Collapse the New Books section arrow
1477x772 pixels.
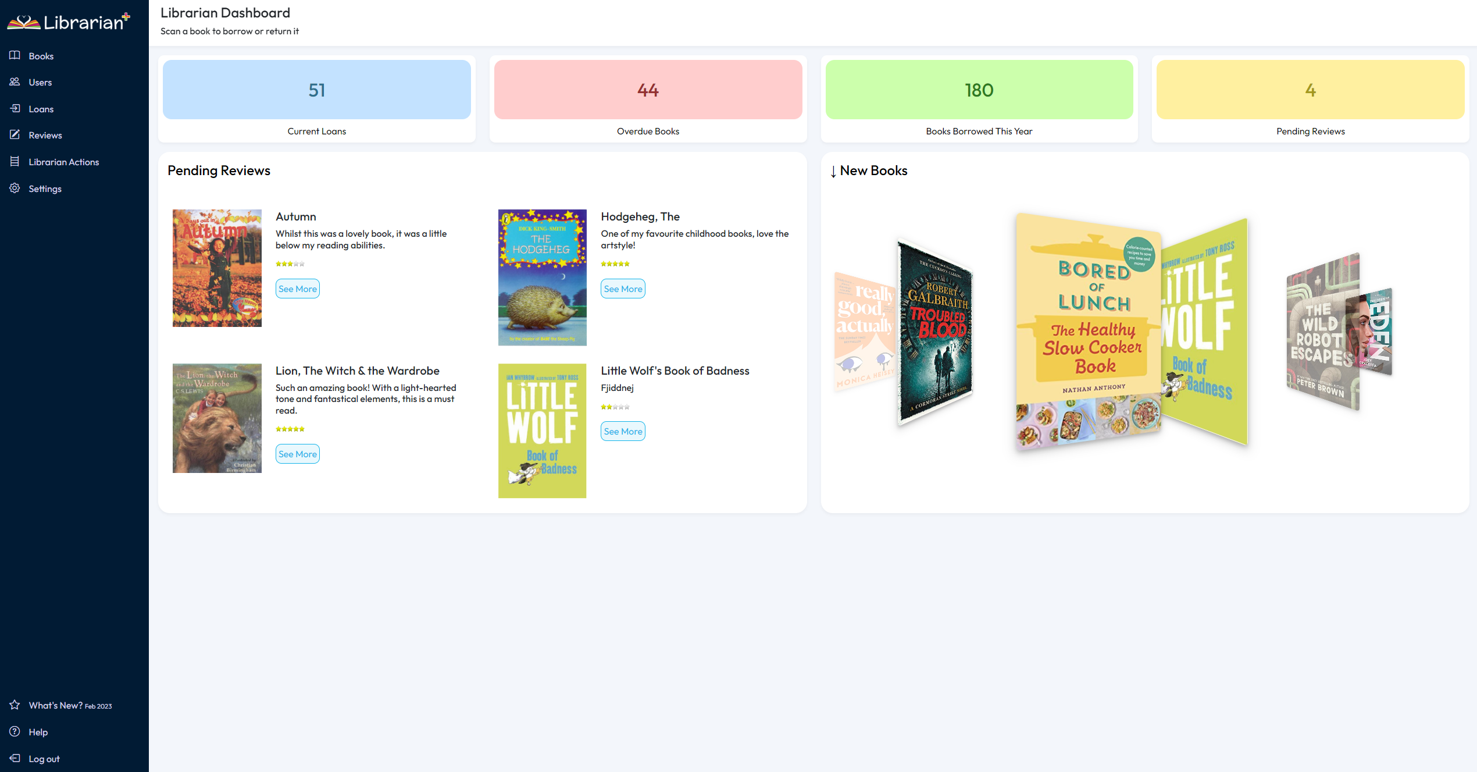[x=834, y=170]
